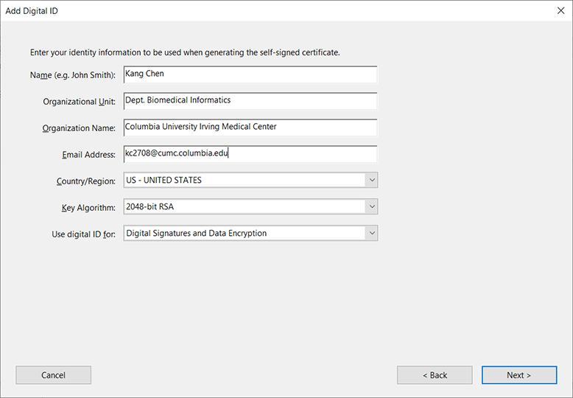Click the 'Email Address' label
The height and width of the screenshot is (398, 573).
click(x=89, y=155)
